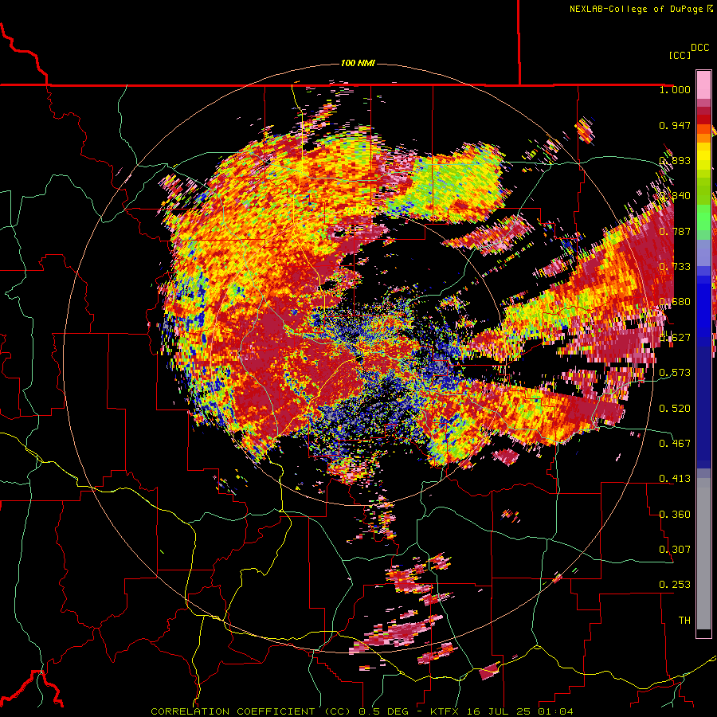
Task: Click the 1.000 legend value
Action: [675, 89]
